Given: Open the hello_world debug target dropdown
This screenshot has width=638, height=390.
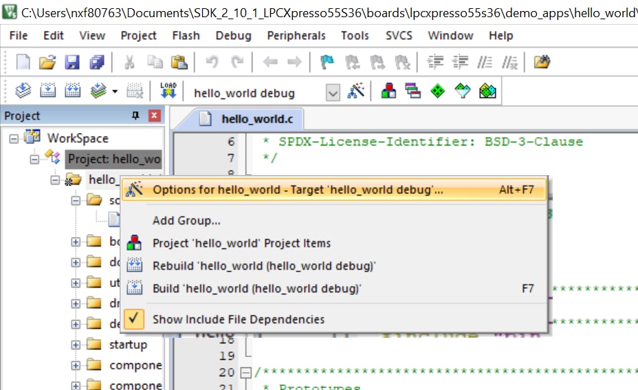Looking at the screenshot, I should tap(333, 93).
